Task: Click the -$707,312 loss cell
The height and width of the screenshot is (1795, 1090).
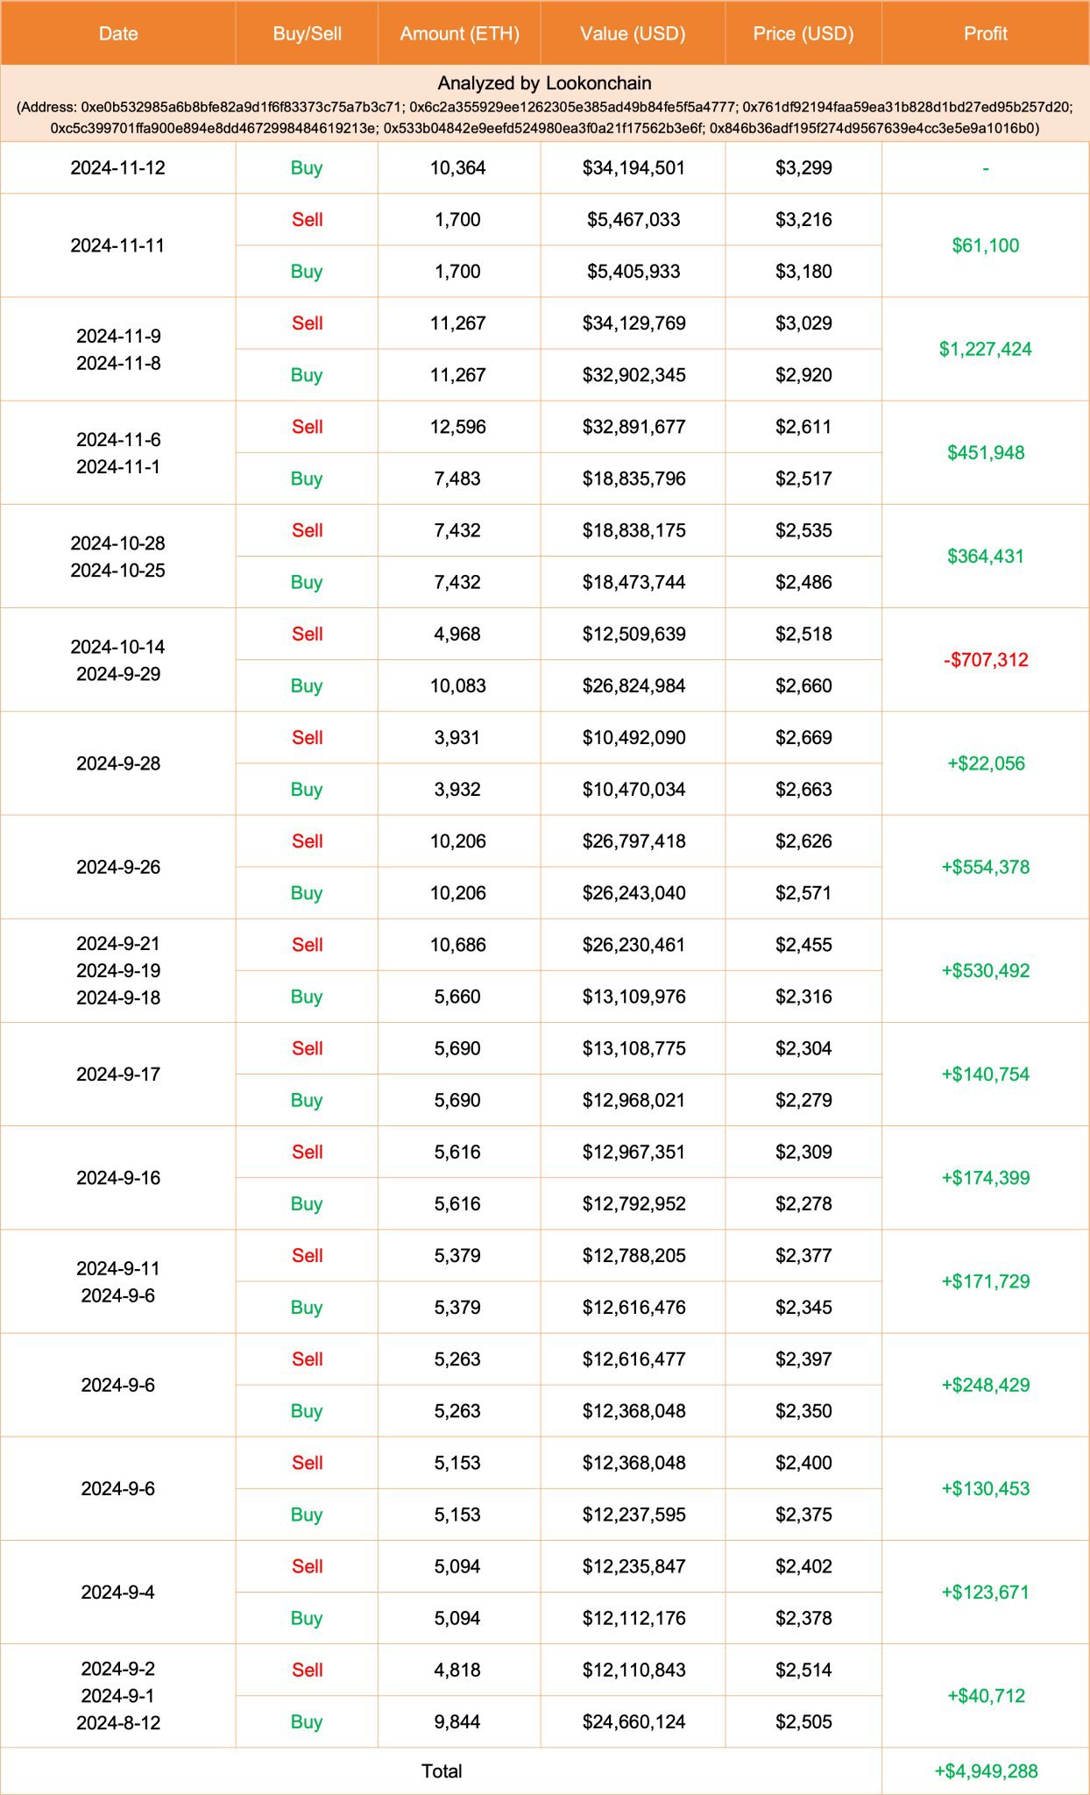Action: click(986, 659)
